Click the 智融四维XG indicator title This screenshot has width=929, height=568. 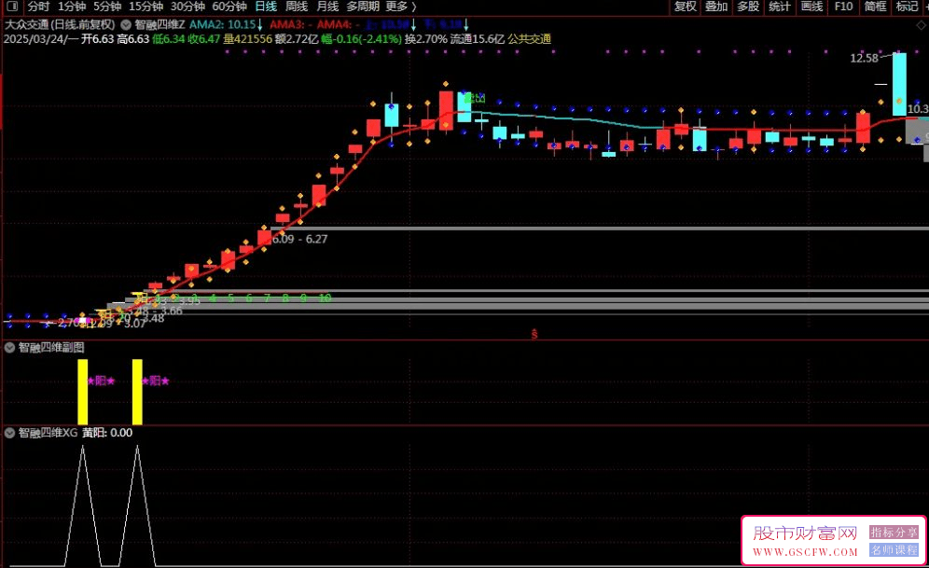coord(48,433)
